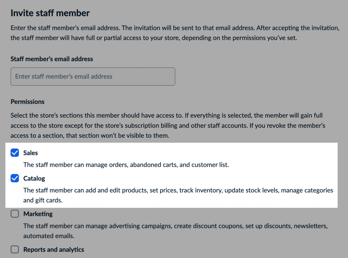Image resolution: width=348 pixels, height=258 pixels.
Task: Click the Permissions section heading
Action: pyautogui.click(x=28, y=102)
